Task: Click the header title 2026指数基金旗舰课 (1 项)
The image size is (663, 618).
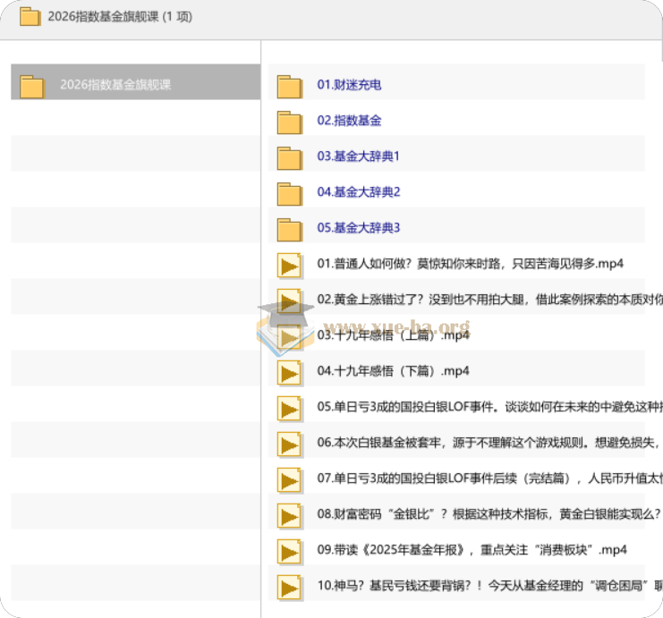Action: click(120, 16)
